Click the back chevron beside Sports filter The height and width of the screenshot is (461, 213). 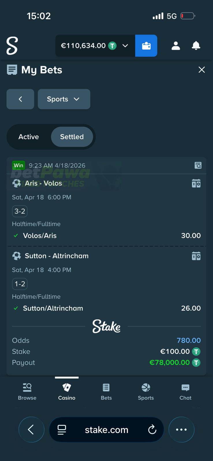tap(20, 99)
